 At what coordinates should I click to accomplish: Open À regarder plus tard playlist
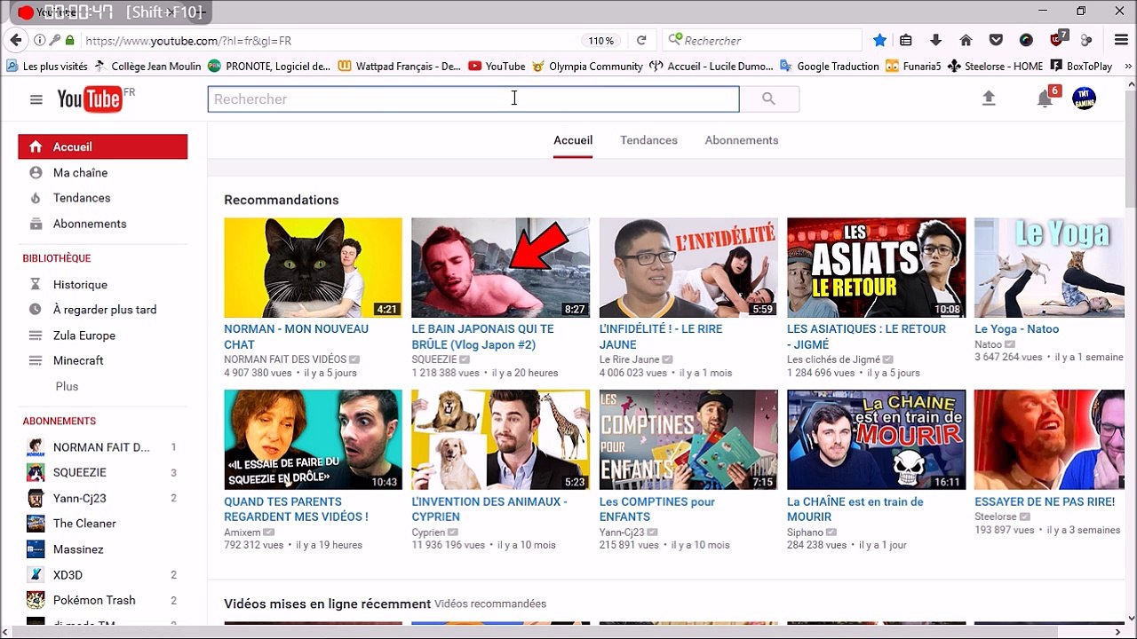coord(104,310)
